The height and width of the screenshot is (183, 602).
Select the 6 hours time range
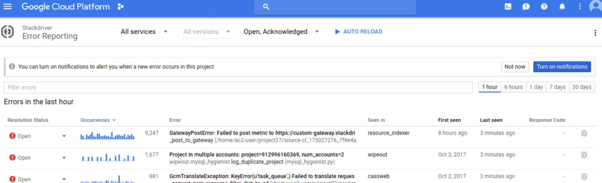(x=513, y=87)
